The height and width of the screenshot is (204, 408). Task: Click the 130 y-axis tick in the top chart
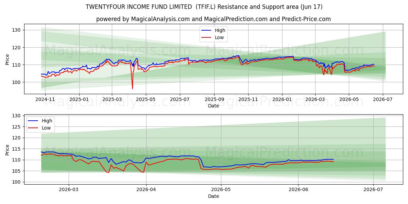pos(16,30)
